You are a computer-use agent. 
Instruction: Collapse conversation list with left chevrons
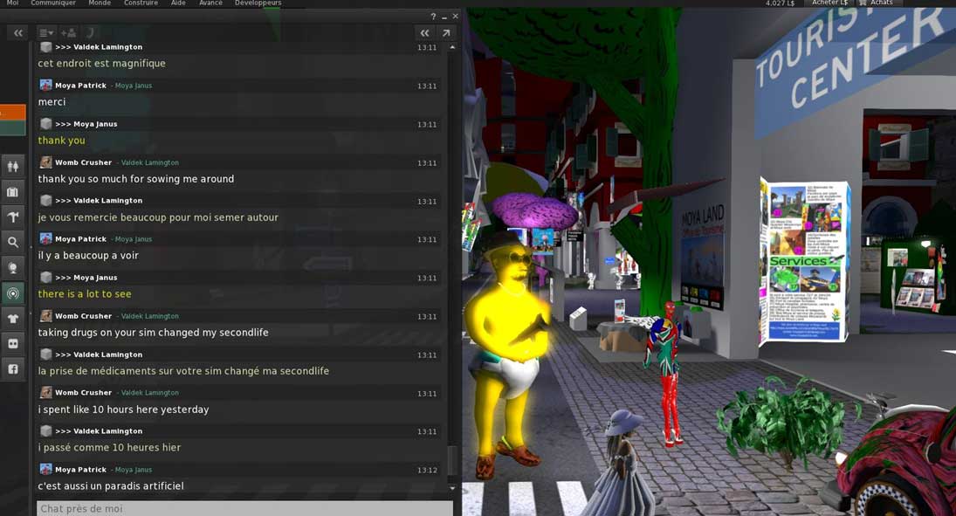[x=18, y=33]
